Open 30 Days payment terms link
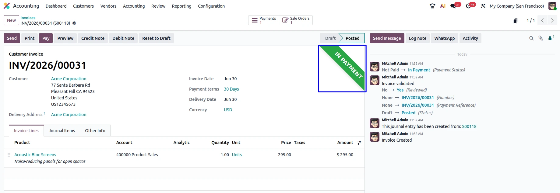560x193 pixels. tap(231, 89)
